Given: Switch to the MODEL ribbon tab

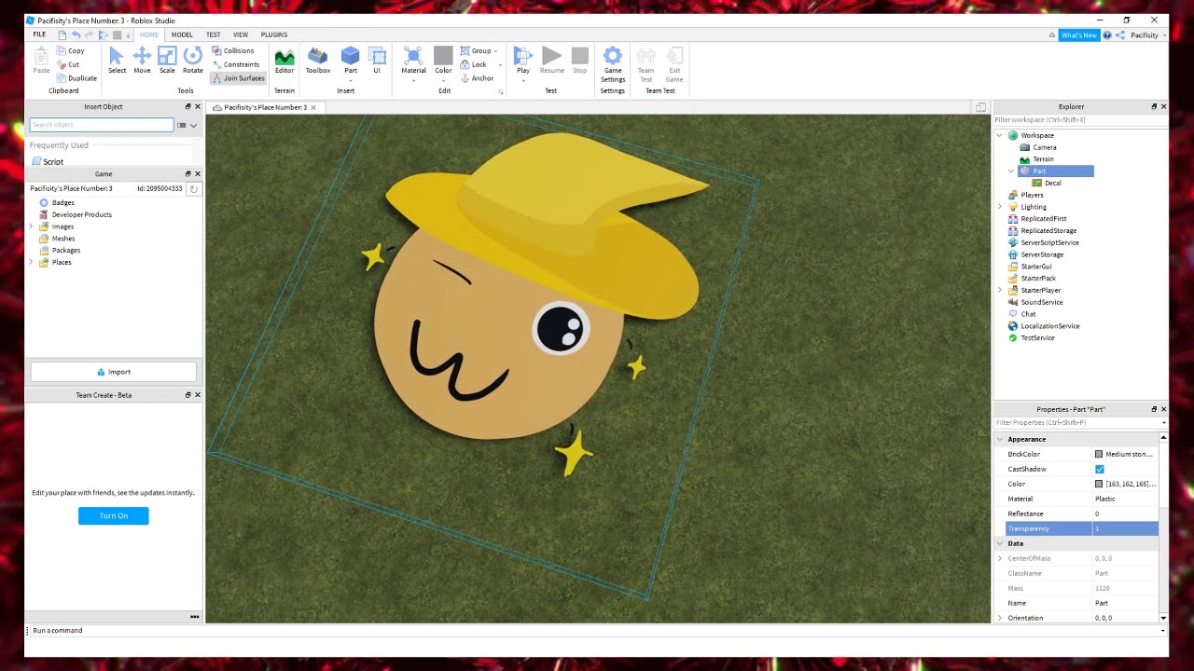Looking at the screenshot, I should pyautogui.click(x=182, y=34).
